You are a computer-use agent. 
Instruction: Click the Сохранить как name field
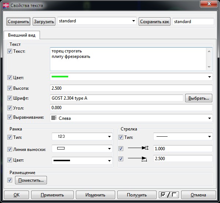[x=193, y=22]
